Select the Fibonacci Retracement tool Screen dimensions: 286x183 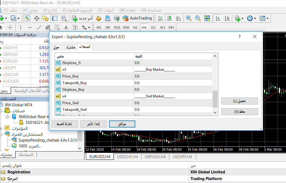point(57,28)
